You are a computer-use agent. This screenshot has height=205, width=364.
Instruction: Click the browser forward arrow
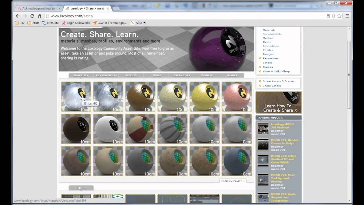(25, 16)
